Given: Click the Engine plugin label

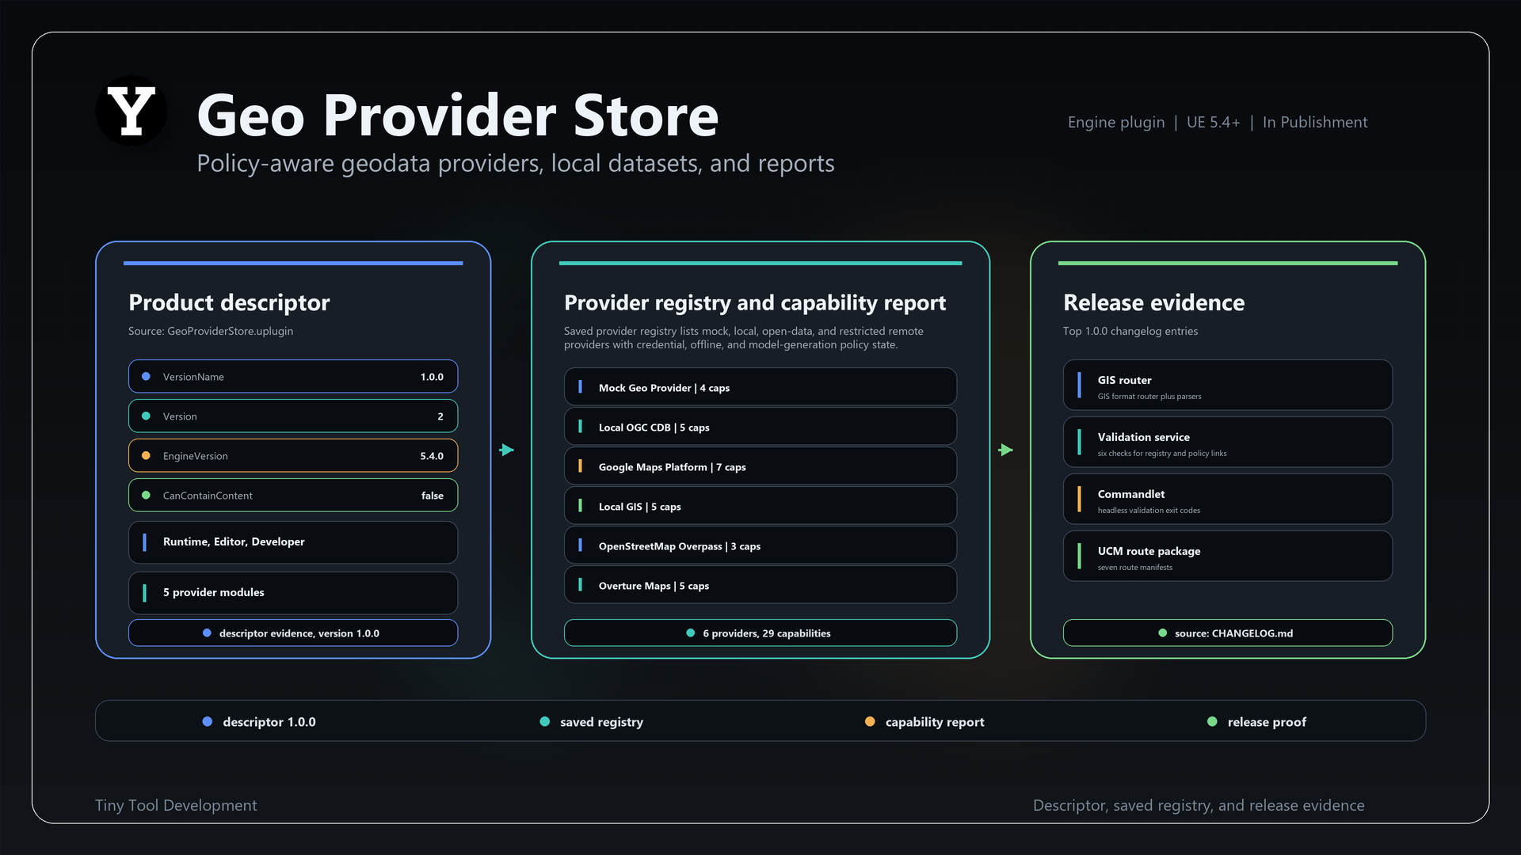Looking at the screenshot, I should click(x=1116, y=123).
